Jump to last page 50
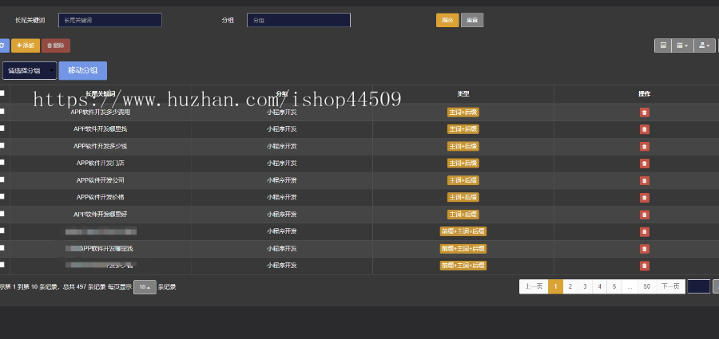The width and height of the screenshot is (719, 339). [x=646, y=286]
